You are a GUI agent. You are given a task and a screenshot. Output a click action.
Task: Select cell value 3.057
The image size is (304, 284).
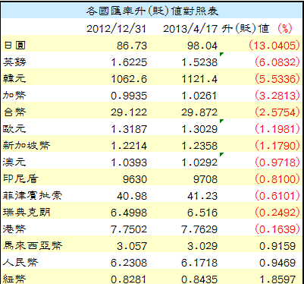pos(132,246)
